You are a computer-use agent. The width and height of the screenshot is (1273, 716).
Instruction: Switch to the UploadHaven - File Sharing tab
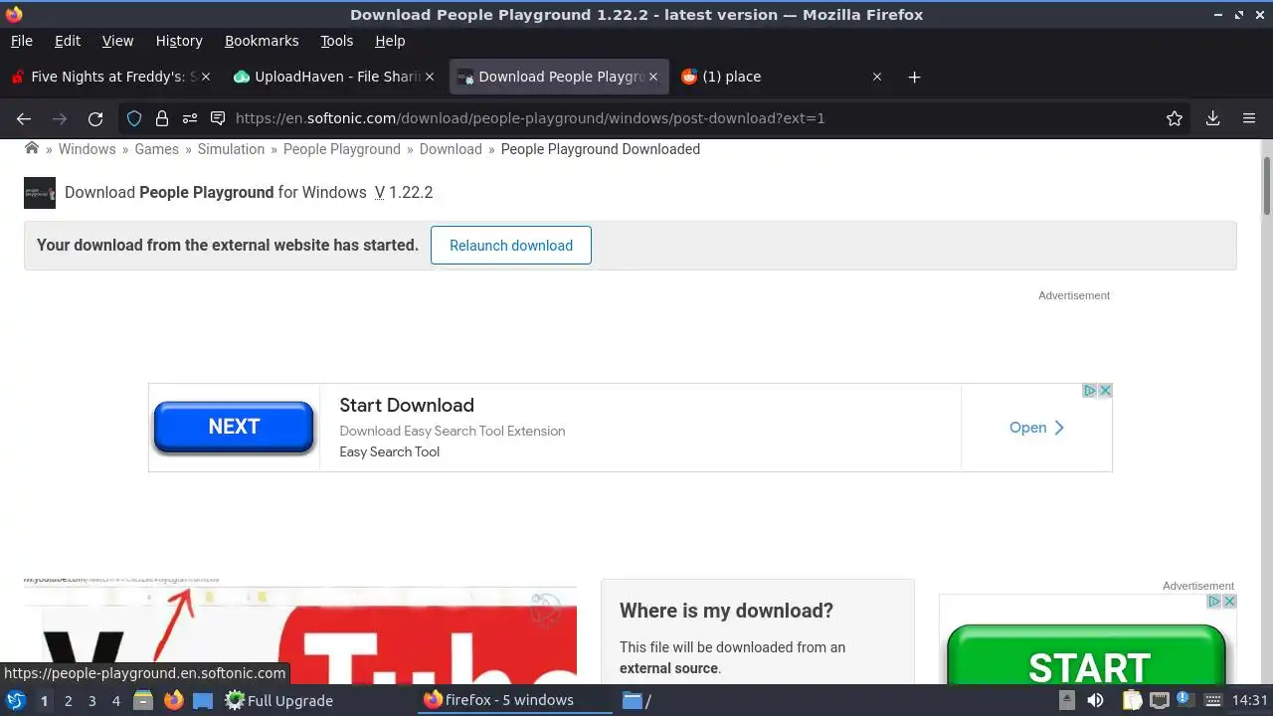(333, 77)
